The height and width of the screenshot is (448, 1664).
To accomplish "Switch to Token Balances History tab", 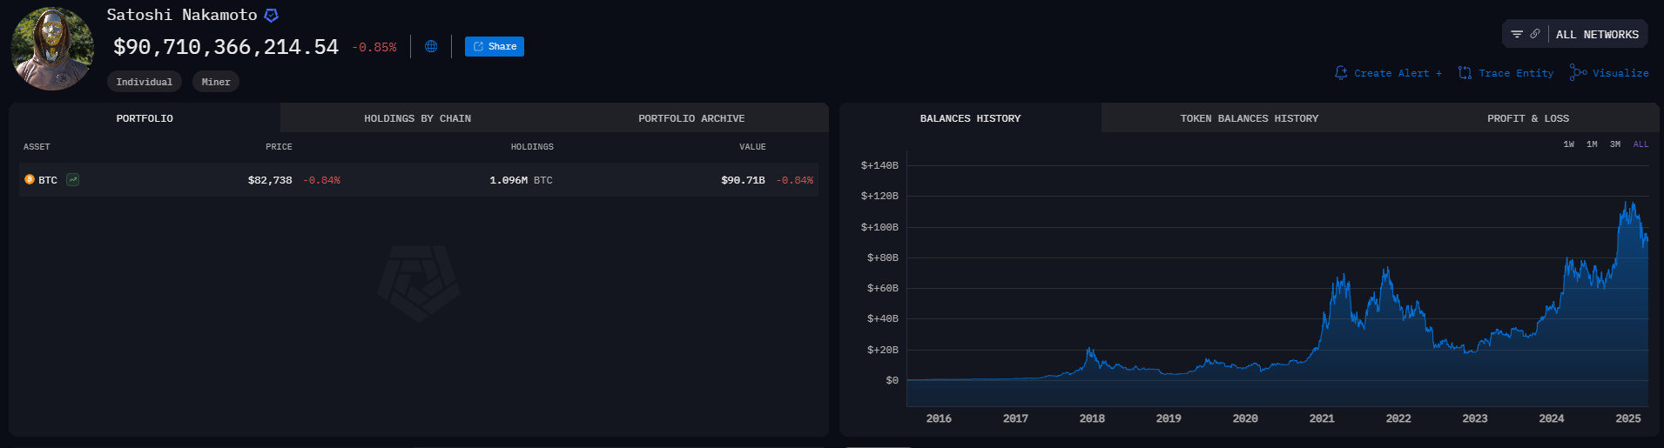I will click(x=1249, y=118).
